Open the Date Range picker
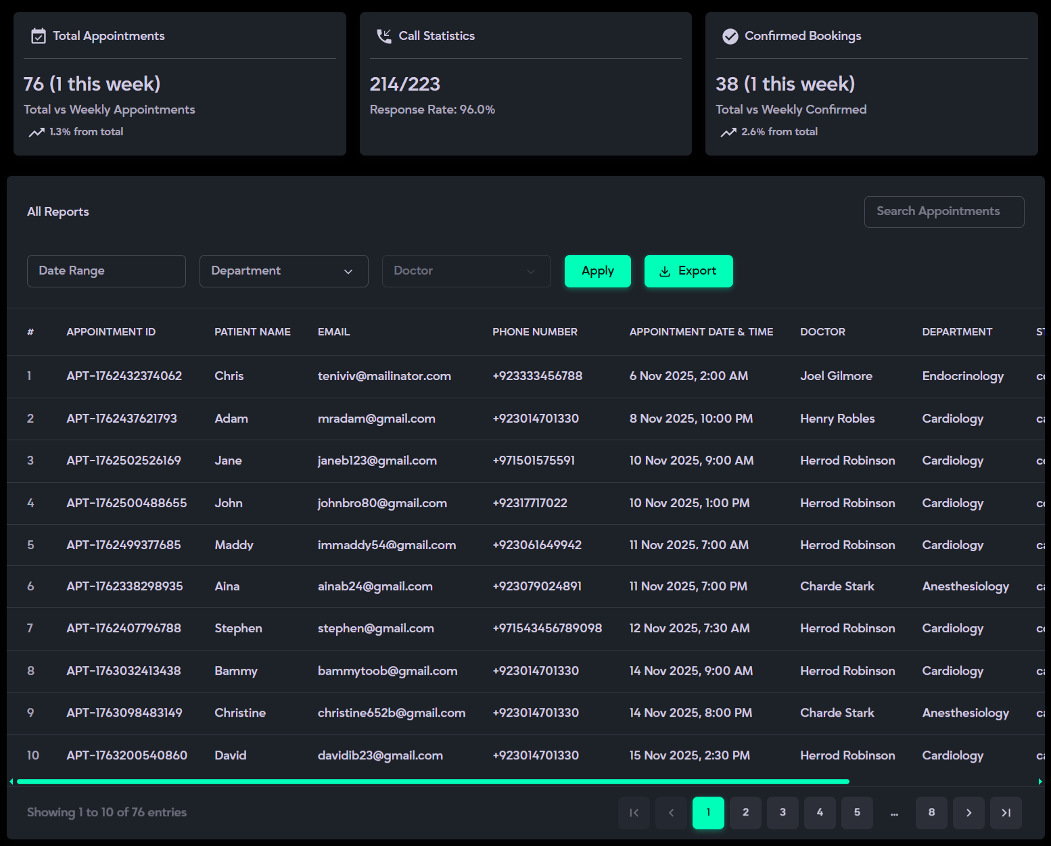The image size is (1051, 846). pos(106,271)
